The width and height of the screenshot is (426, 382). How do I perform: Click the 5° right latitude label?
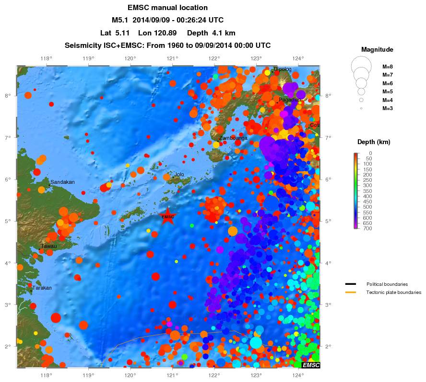tap(328, 221)
